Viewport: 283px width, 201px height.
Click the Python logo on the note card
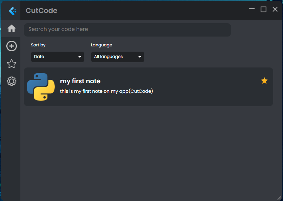41,87
